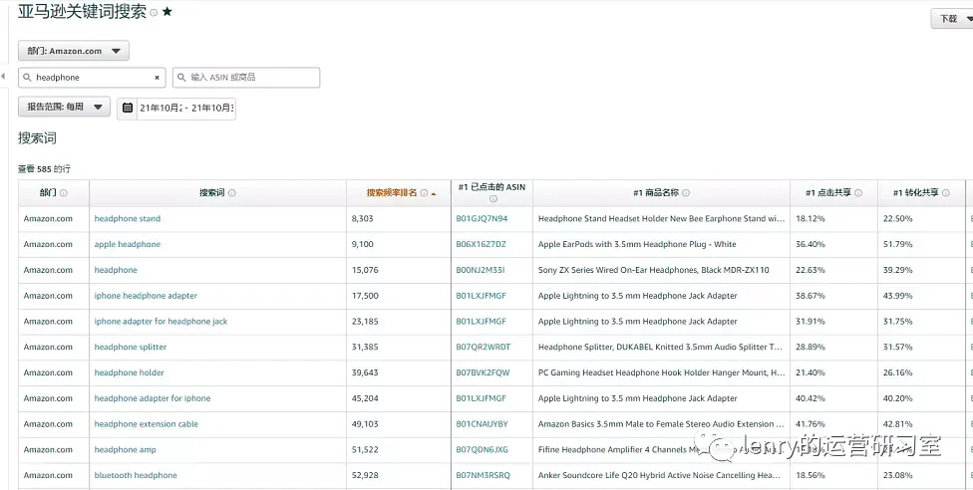The height and width of the screenshot is (490, 973).
Task: Click info icon beside #1 点击共享 header
Action: (x=858, y=193)
